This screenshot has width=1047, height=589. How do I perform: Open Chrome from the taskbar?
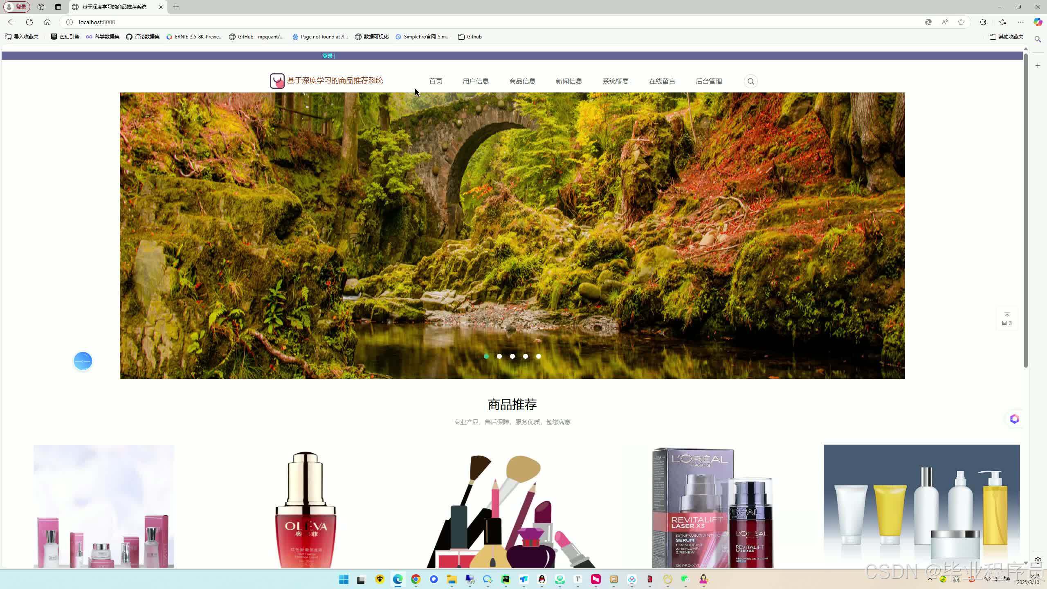(416, 579)
